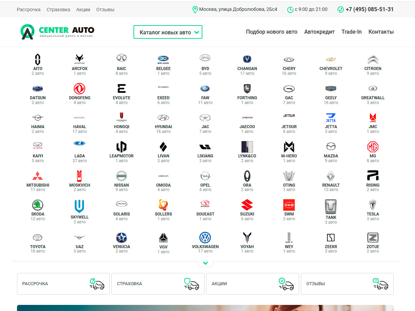Click the CHEVROLET bowtie logo
Viewport: 415px width, 311px height.
point(331,59)
